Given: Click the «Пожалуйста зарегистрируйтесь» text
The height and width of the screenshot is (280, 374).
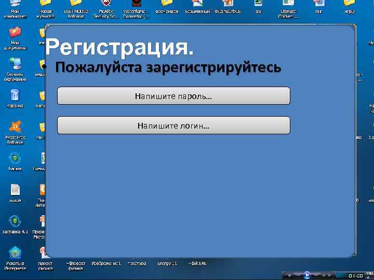Looking at the screenshot, I should 168,67.
